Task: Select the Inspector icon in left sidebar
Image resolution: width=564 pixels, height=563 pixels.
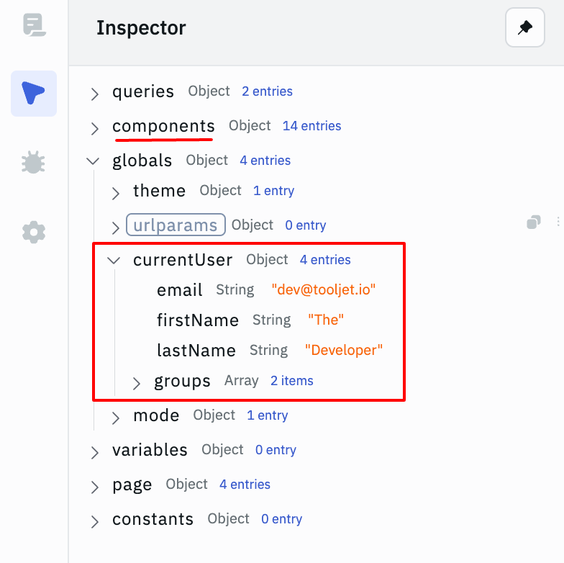Action: (34, 94)
